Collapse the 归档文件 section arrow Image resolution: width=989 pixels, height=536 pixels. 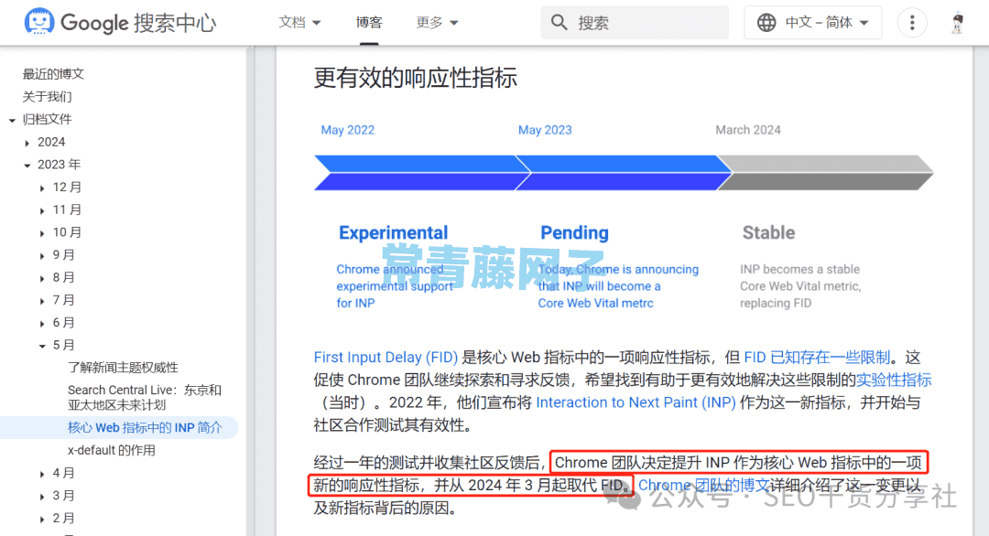[x=12, y=120]
